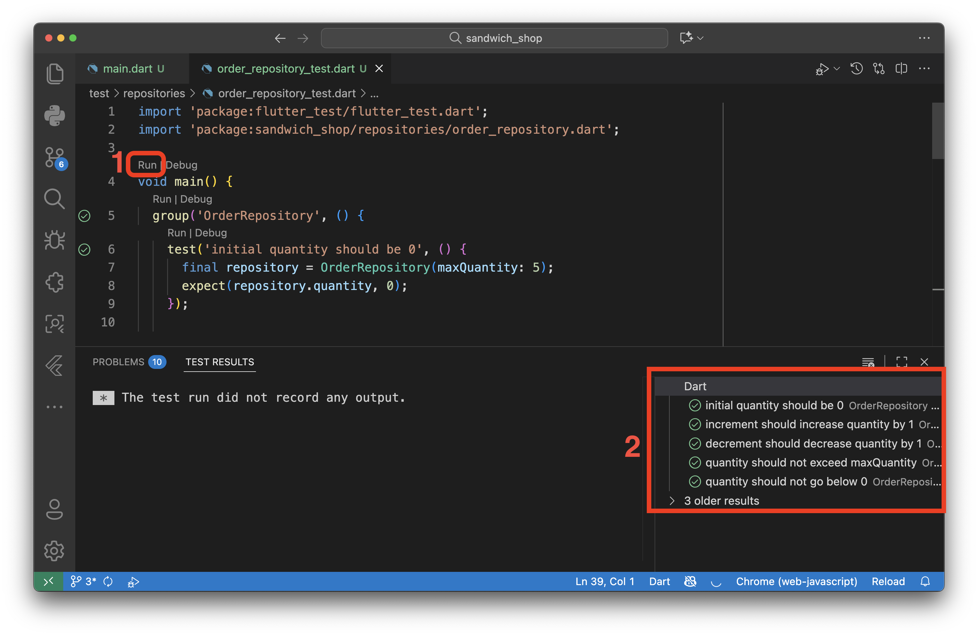Image resolution: width=978 pixels, height=636 pixels.
Task: Switch to the main.dart tab
Action: [127, 69]
